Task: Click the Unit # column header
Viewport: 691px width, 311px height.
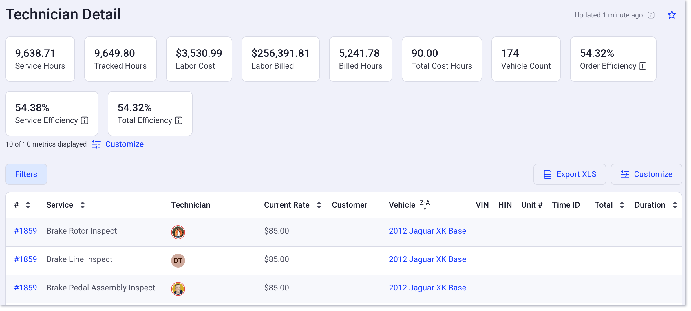Action: [532, 205]
